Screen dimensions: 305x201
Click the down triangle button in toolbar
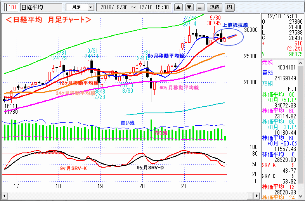click(189, 7)
